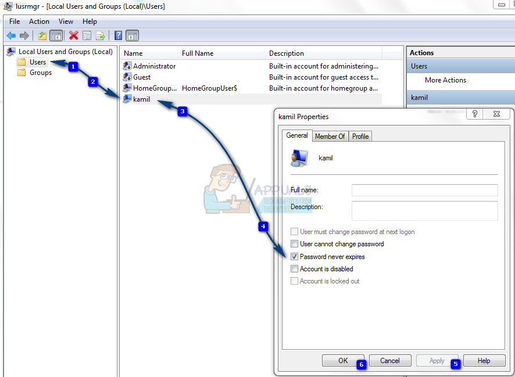Click the Local Users and Groups computer icon
The width and height of the screenshot is (515, 377).
tap(11, 52)
